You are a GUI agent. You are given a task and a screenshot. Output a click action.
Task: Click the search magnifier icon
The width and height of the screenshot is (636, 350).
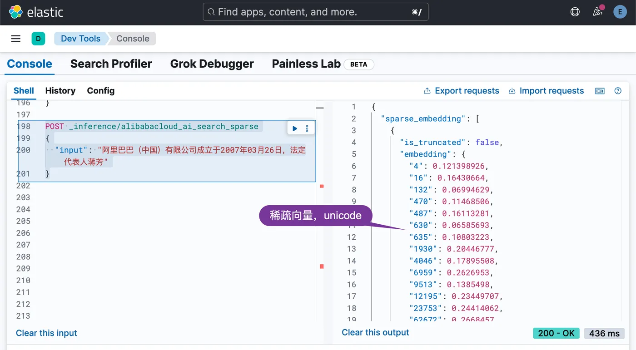[211, 12]
